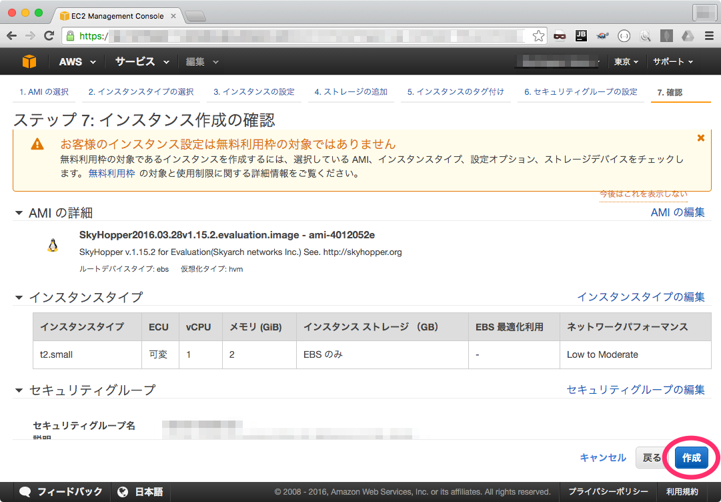The width and height of the screenshot is (721, 502).
Task: Click the キャンセル link
Action: tap(603, 458)
